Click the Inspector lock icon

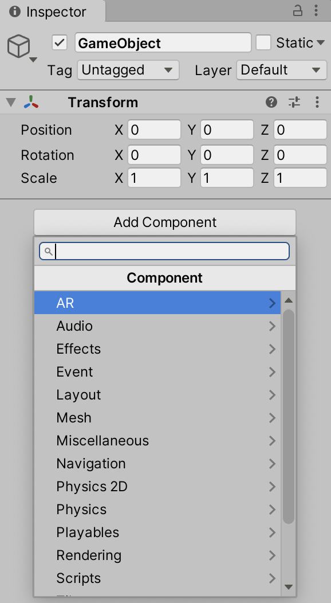298,11
